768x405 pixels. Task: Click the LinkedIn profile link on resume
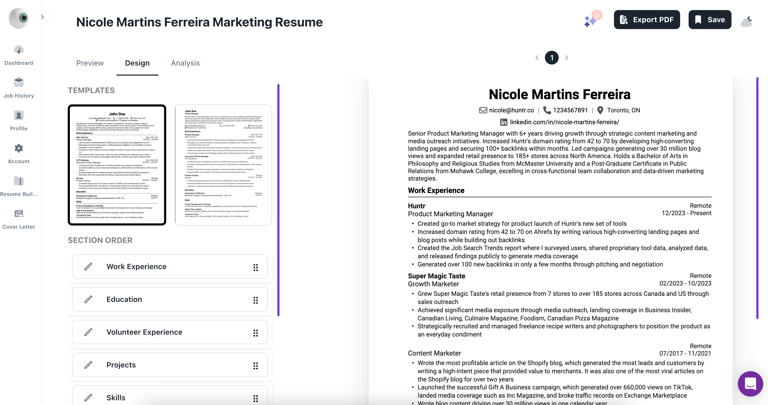pos(564,122)
